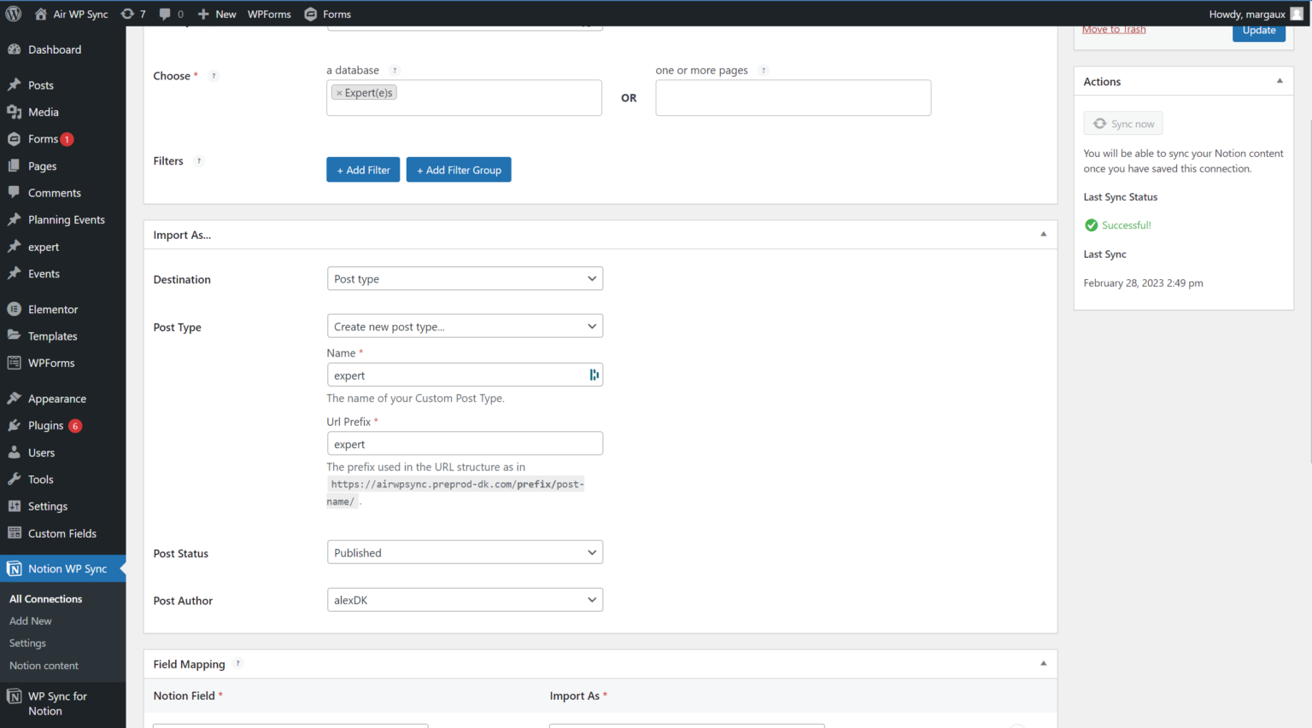Click the Custom Fields sidebar icon
Screen dimensions: 1312x728
point(15,533)
